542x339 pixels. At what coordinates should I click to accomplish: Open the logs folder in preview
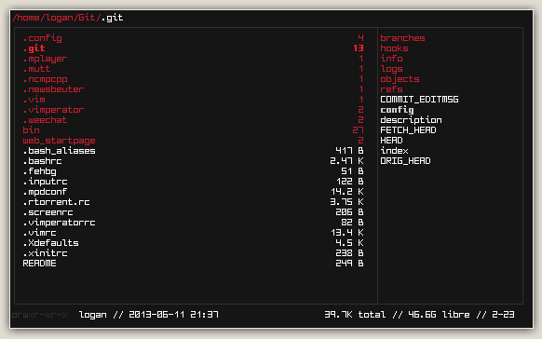tap(391, 69)
